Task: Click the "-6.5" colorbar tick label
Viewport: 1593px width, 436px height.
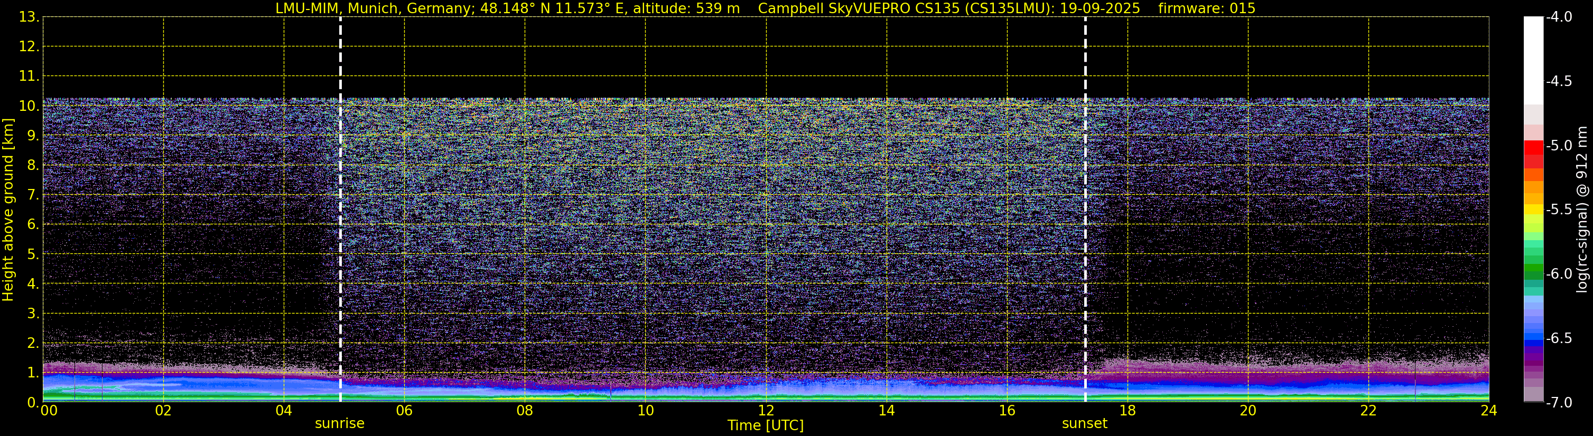Action: pos(1558,338)
